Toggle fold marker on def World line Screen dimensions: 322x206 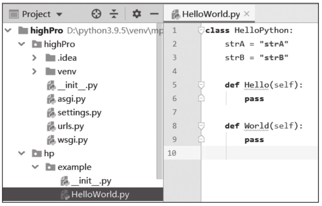click(x=201, y=126)
